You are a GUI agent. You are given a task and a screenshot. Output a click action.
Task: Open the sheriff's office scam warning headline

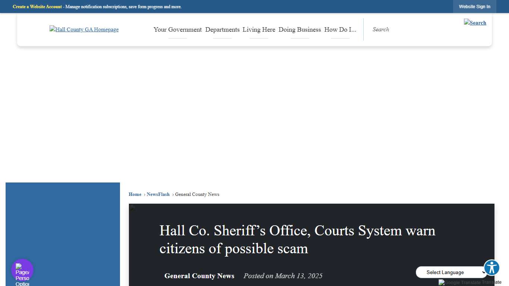point(297,239)
